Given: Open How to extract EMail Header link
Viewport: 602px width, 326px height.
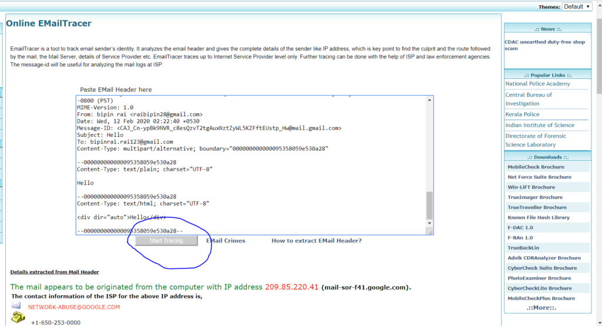Looking at the screenshot, I should [316, 241].
